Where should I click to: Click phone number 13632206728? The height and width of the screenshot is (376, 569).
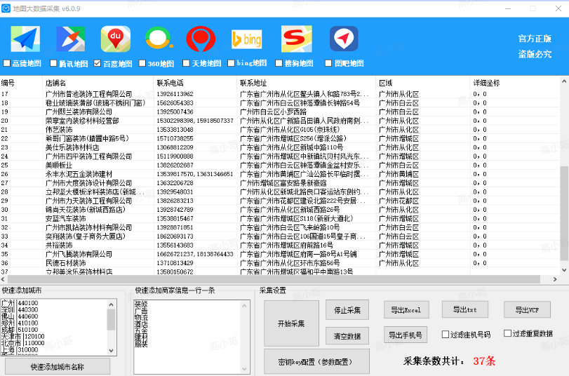pyautogui.click(x=175, y=183)
